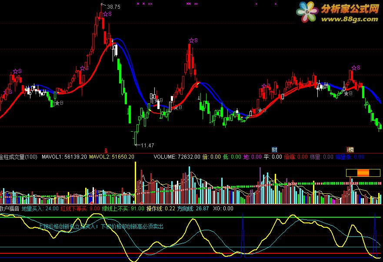
Task: Click the 红线下等买: 9.00 value
Action: click(x=80, y=209)
